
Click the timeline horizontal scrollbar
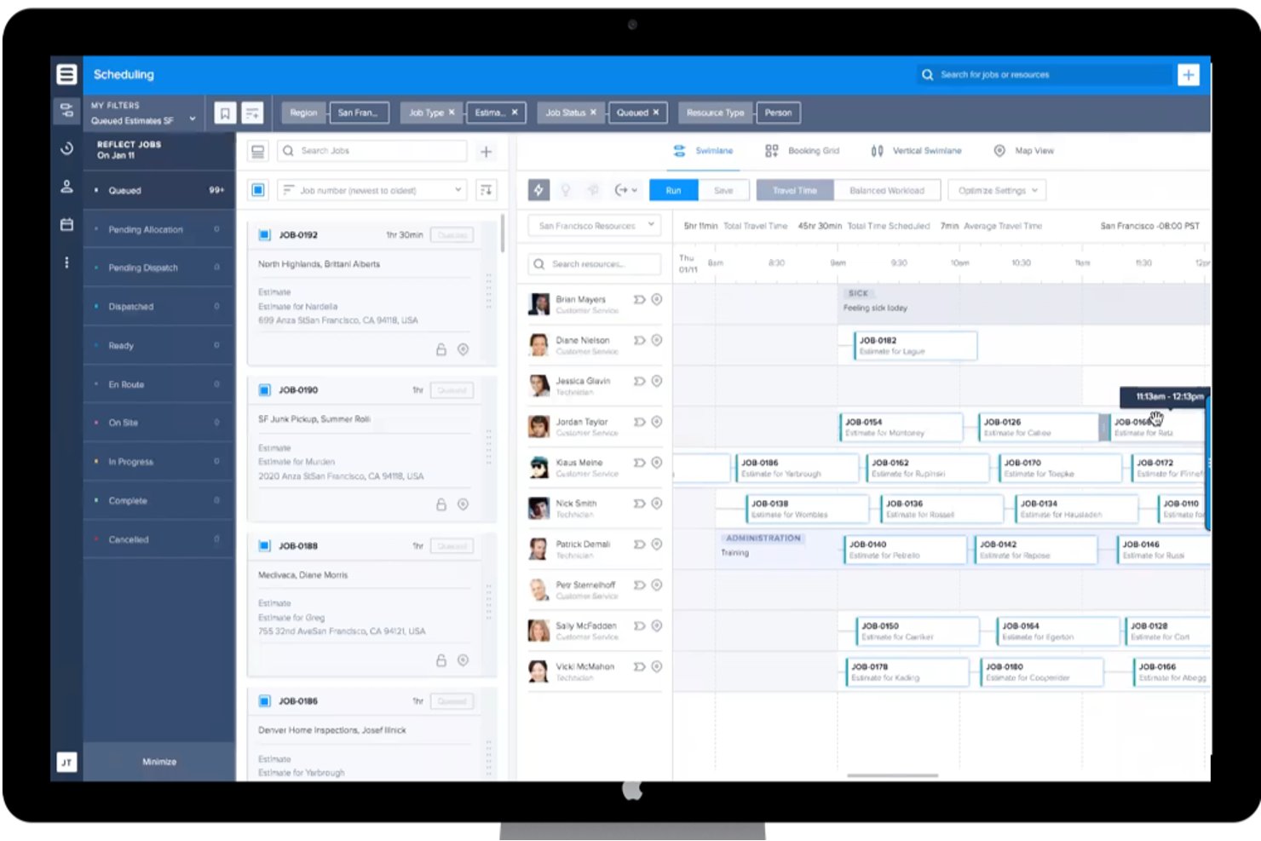pyautogui.click(x=892, y=775)
